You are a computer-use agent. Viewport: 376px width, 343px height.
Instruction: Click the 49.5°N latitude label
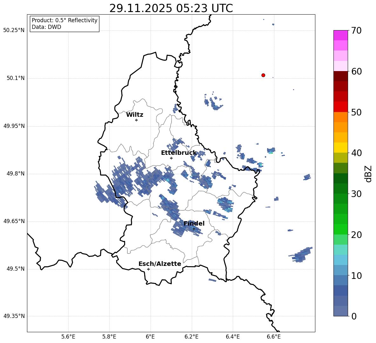click(x=16, y=269)
